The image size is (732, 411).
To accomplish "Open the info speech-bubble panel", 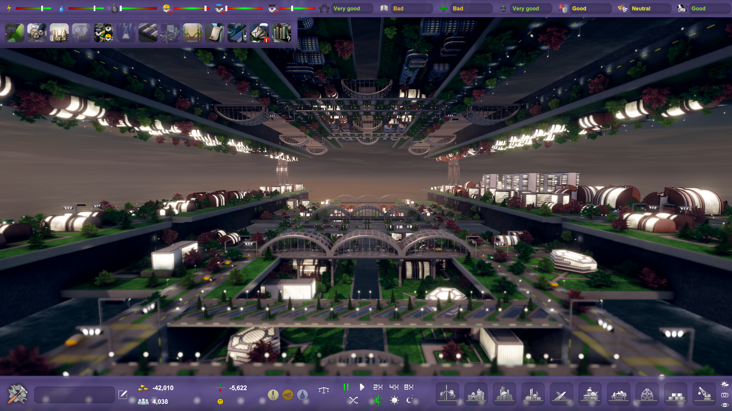I will pyautogui.click(x=81, y=33).
